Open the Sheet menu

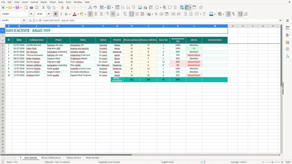[x=52, y=2]
